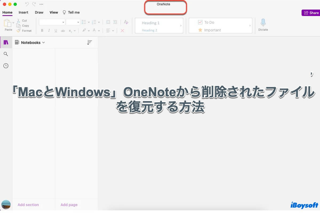The width and height of the screenshot is (320, 213).
Task: Show recent notes clock icon
Action: coord(6,66)
